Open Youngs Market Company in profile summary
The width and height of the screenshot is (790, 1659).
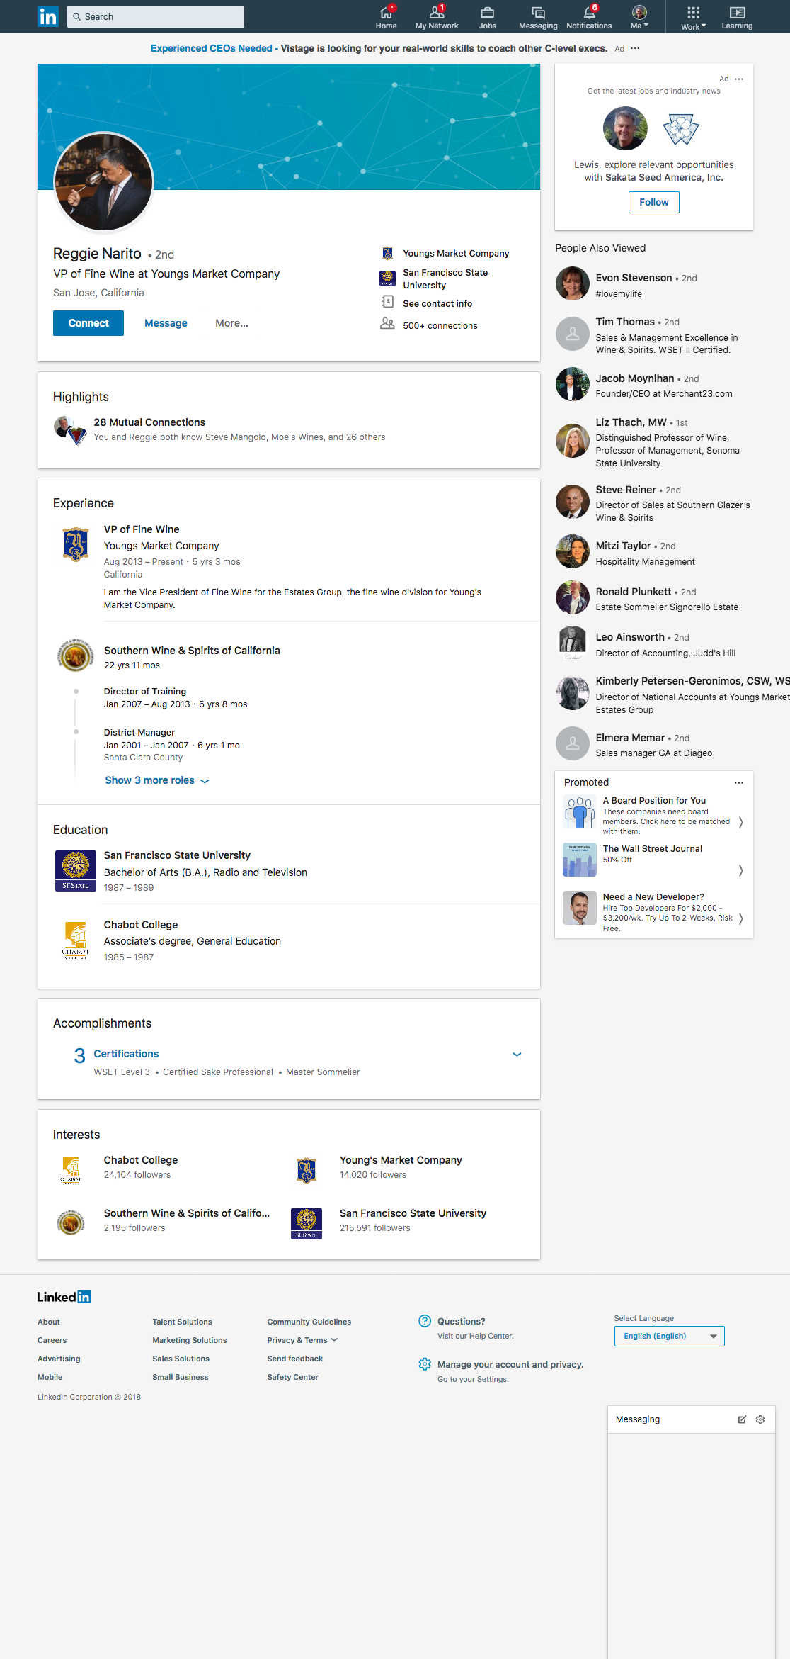point(456,253)
